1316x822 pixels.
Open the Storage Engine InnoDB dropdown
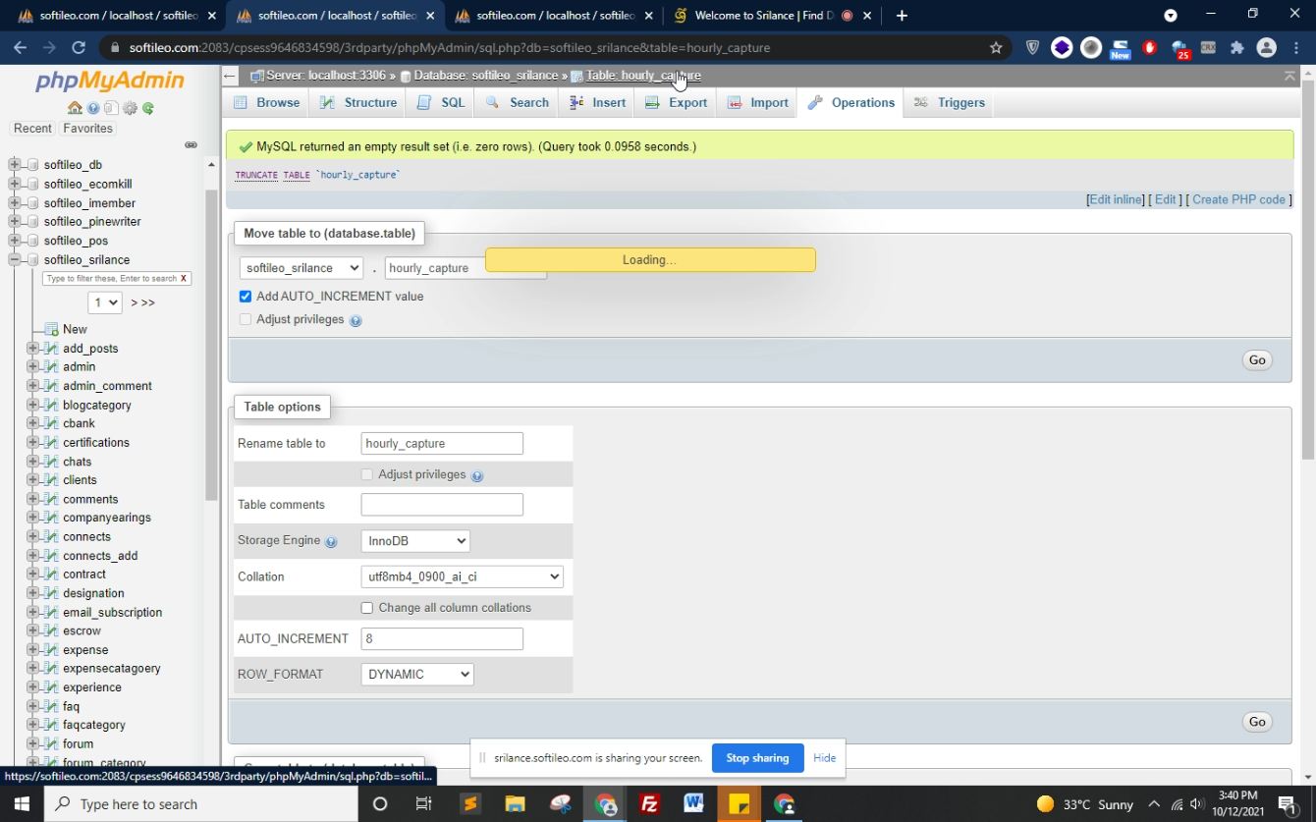[x=415, y=541]
